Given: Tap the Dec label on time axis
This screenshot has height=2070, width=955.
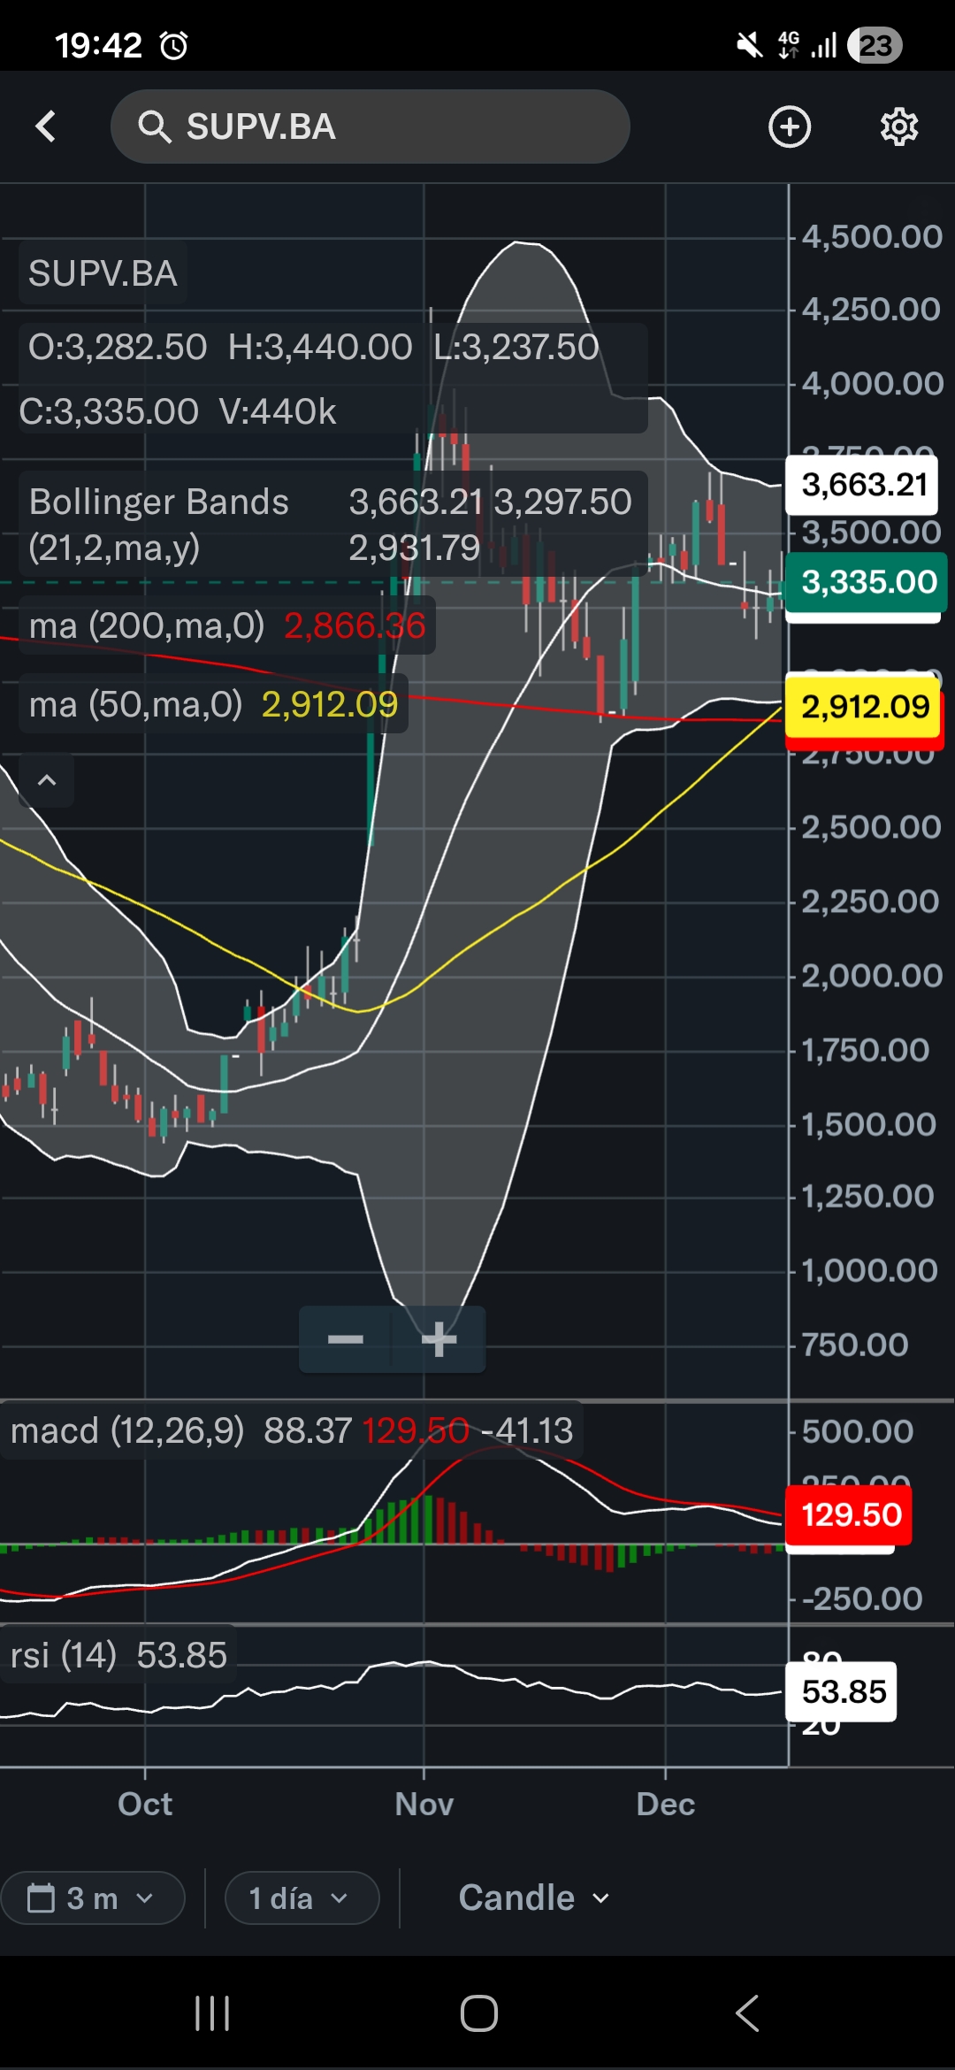Looking at the screenshot, I should pyautogui.click(x=665, y=1804).
